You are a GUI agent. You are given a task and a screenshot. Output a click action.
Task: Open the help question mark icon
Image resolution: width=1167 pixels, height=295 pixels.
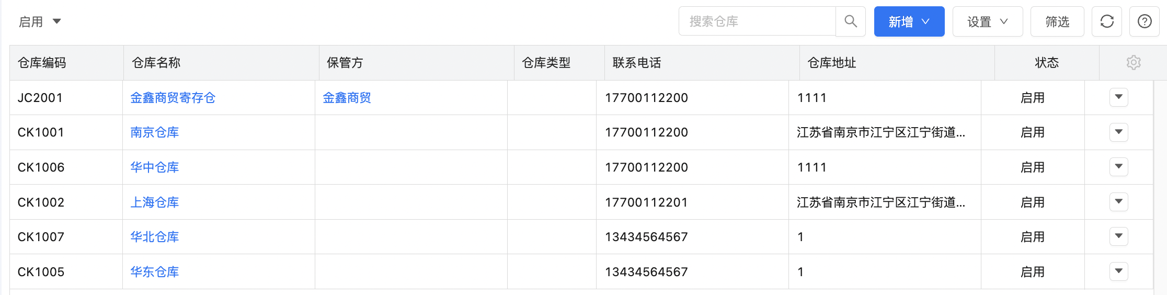pyautogui.click(x=1145, y=21)
